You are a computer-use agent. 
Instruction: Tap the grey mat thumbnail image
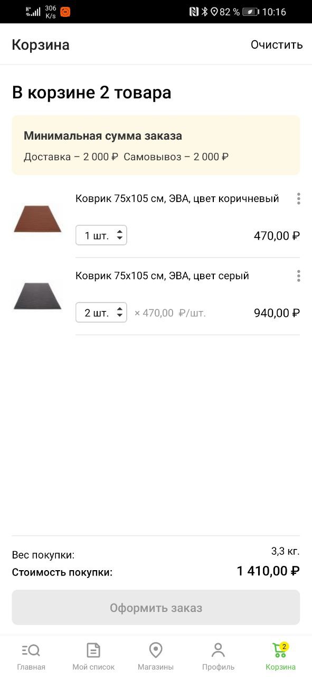point(37,296)
